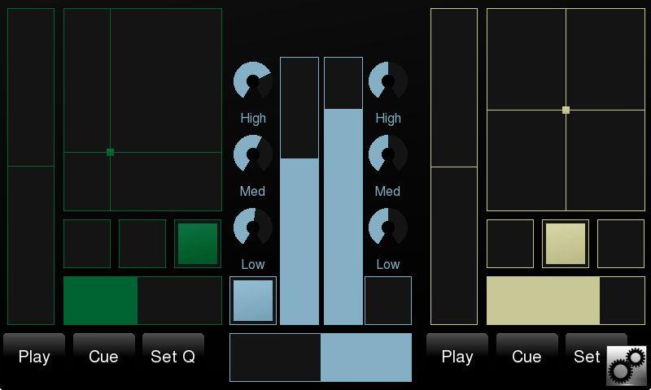The height and width of the screenshot is (390, 651).
Task: Adjust the left deck High EQ knob
Action: pyautogui.click(x=253, y=80)
